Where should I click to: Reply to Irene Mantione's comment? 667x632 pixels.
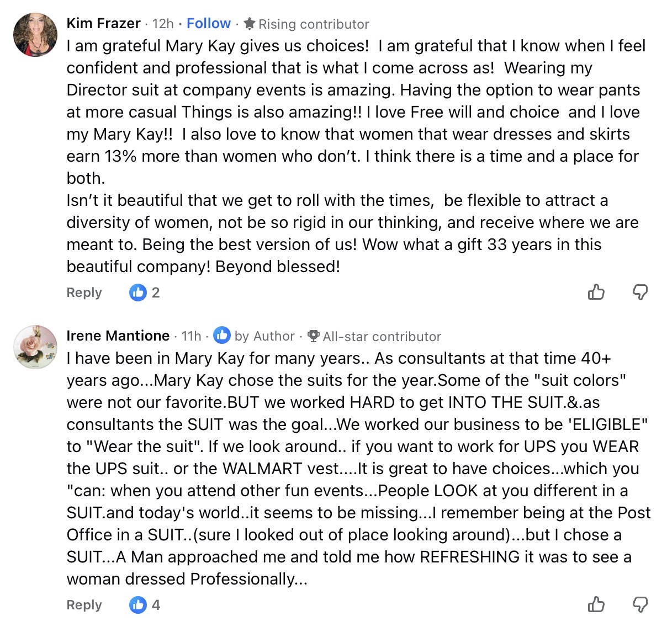[x=84, y=605]
